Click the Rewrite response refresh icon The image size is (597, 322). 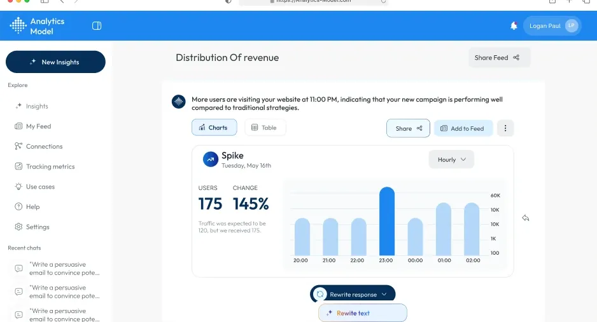pyautogui.click(x=320, y=294)
